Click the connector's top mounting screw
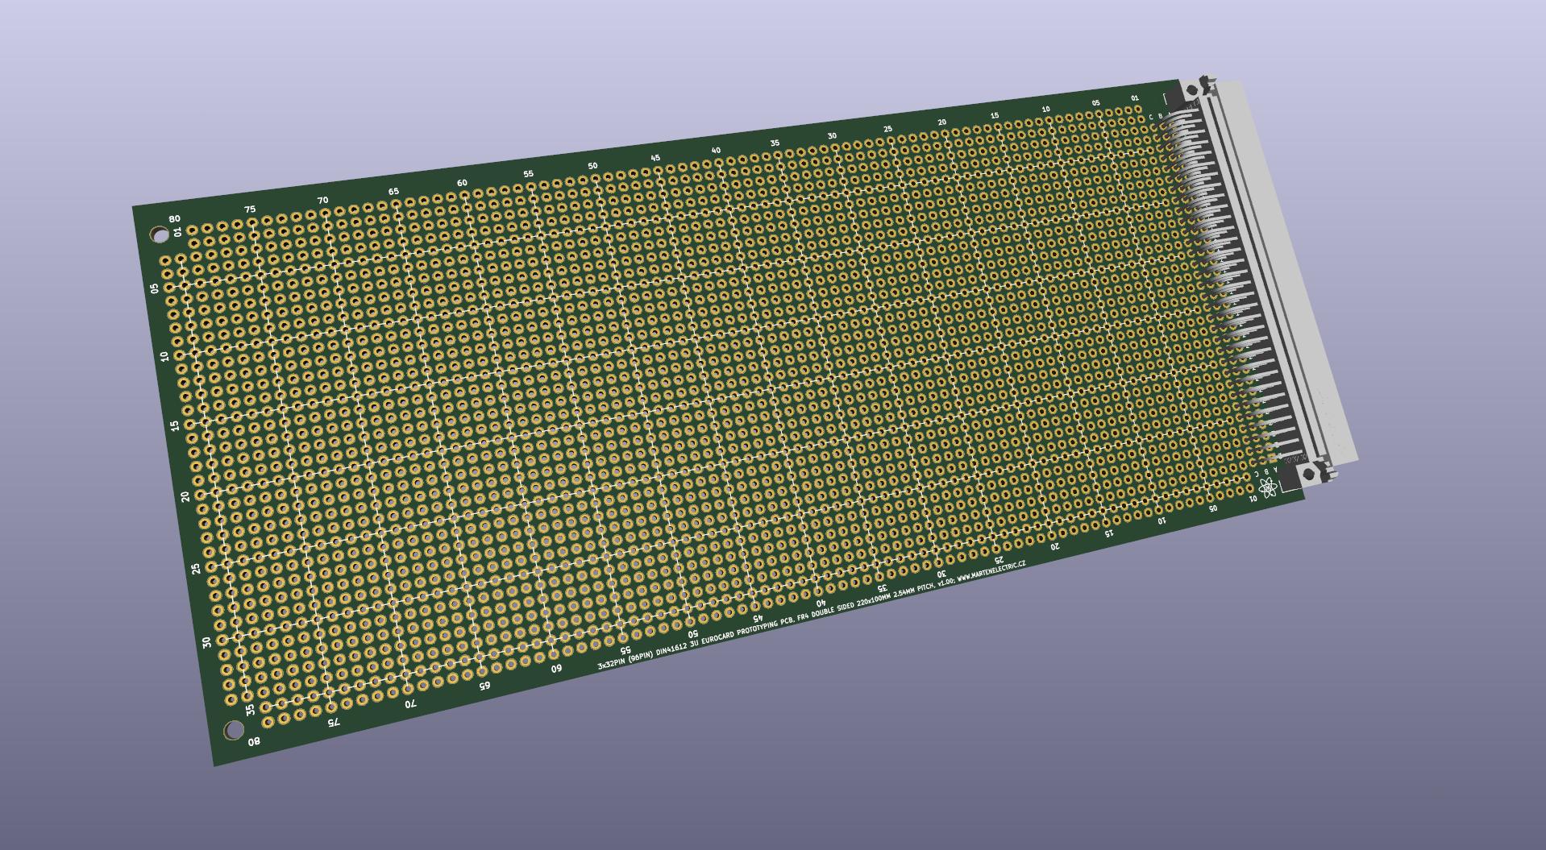The width and height of the screenshot is (1546, 850). coord(1193,90)
